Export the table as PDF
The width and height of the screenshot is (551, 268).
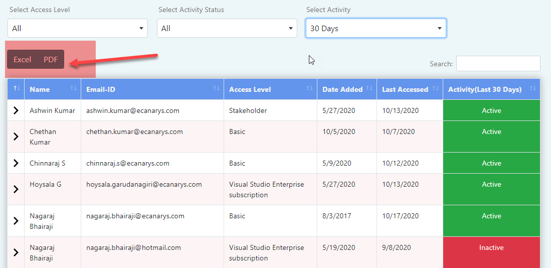51,59
